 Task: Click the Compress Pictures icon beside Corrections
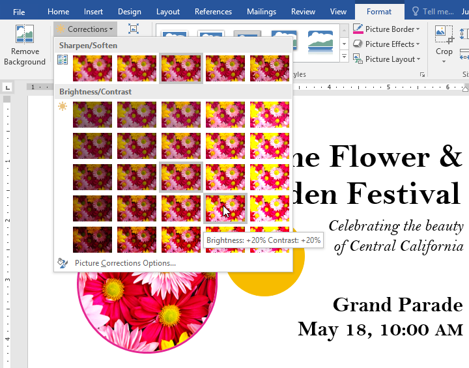134,29
